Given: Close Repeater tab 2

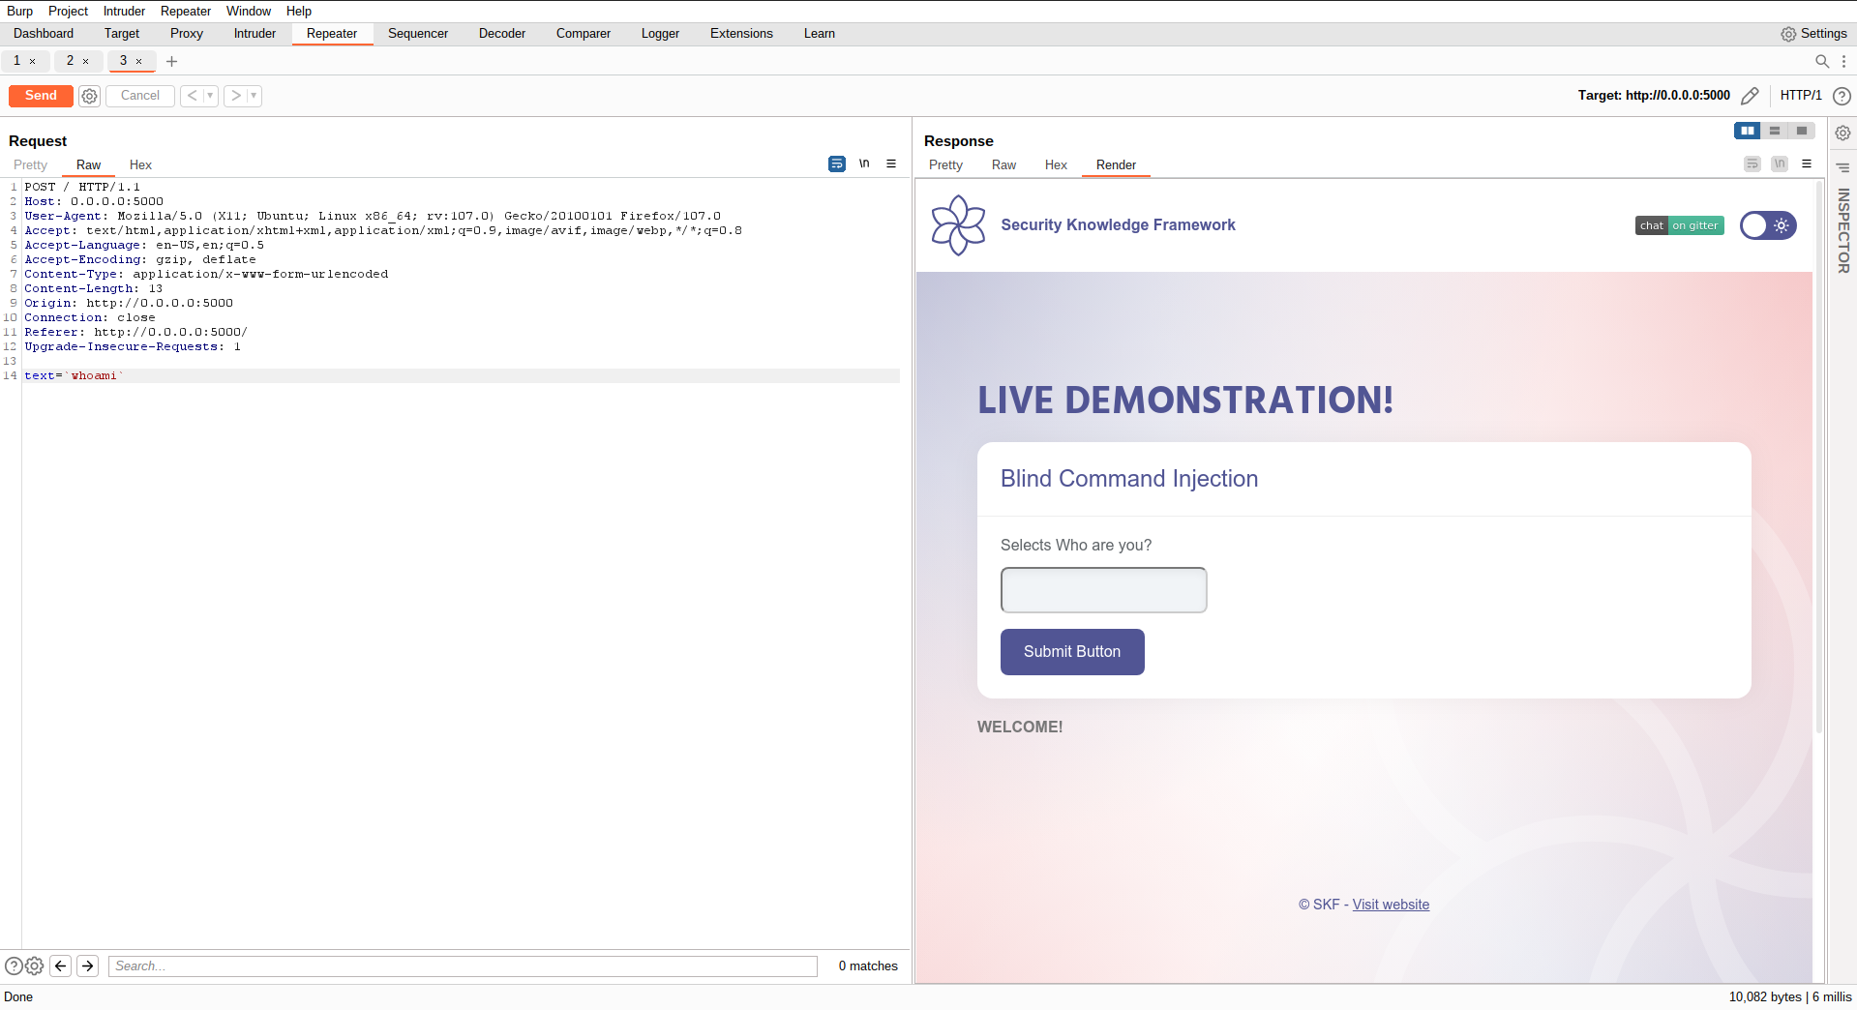Looking at the screenshot, I should point(86,61).
